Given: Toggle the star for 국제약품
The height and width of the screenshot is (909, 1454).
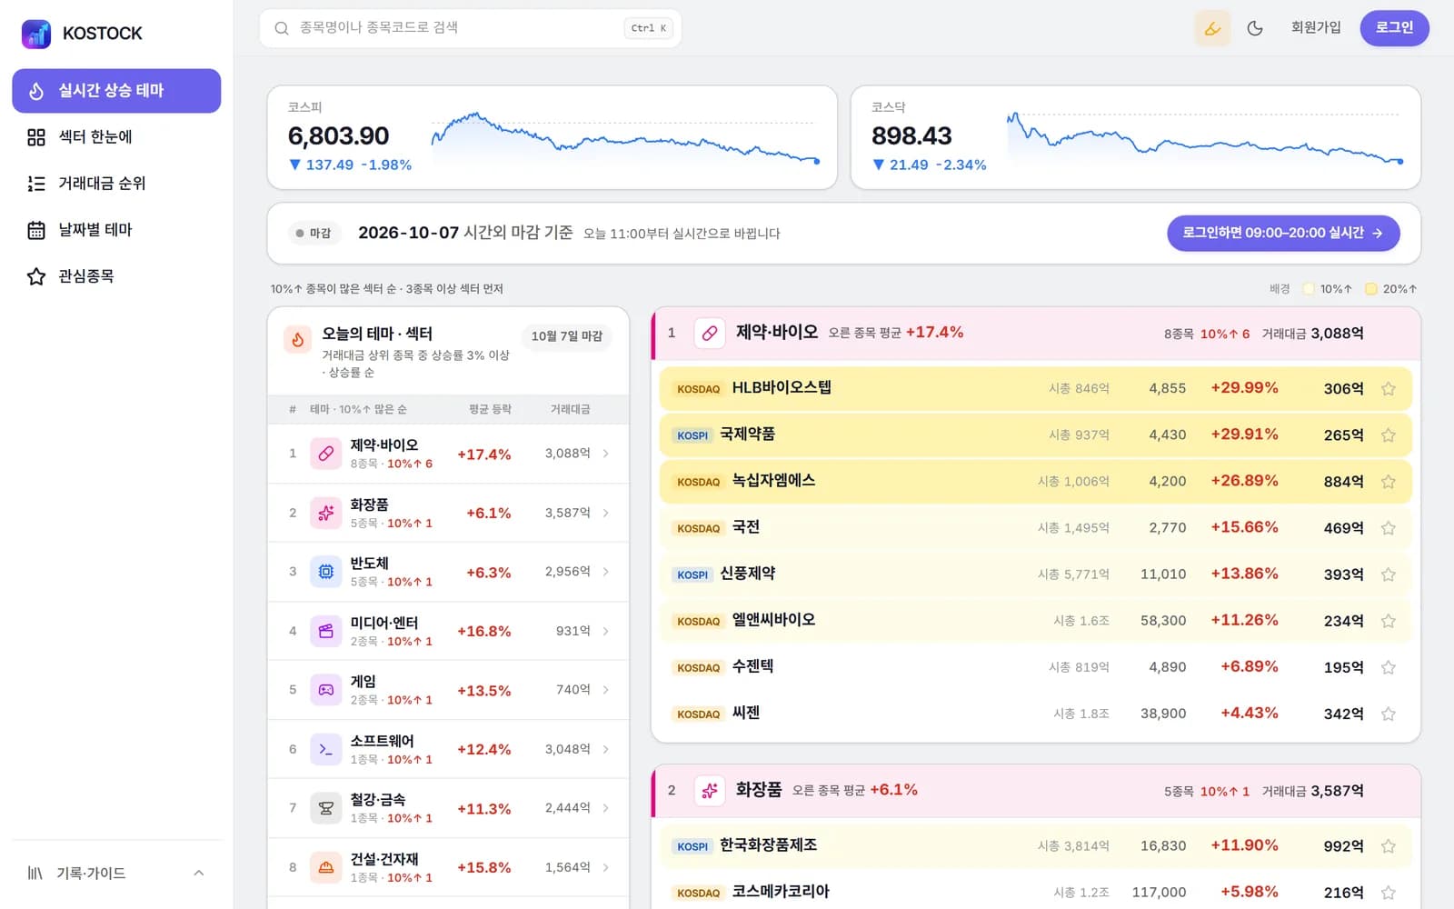Looking at the screenshot, I should (1389, 435).
